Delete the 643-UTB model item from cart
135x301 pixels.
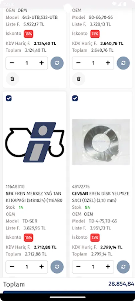coord(12,79)
